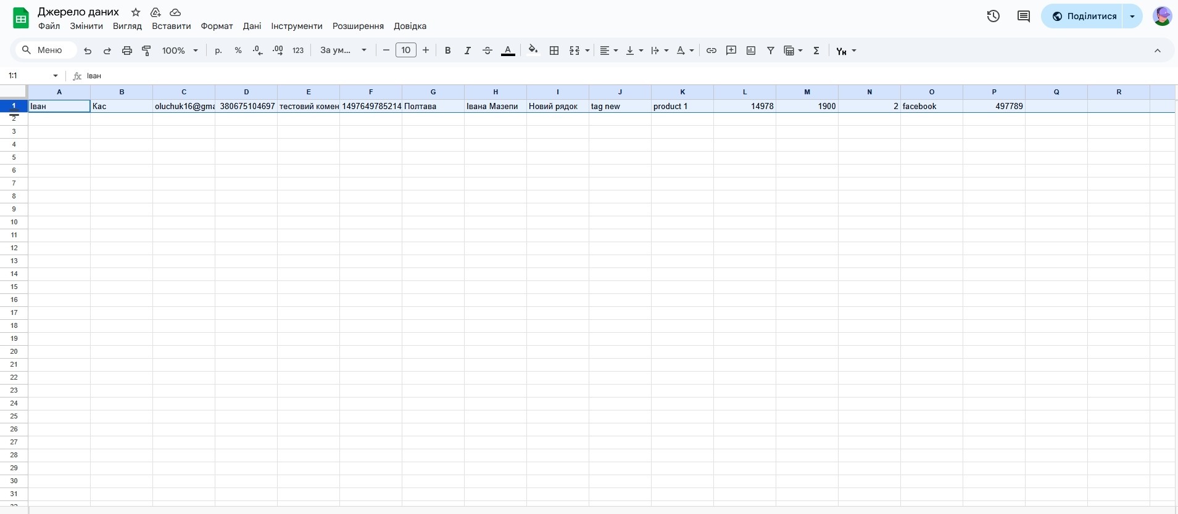This screenshot has height=514, width=1178.
Task: Click the Google Sheets home logo
Action: point(21,18)
